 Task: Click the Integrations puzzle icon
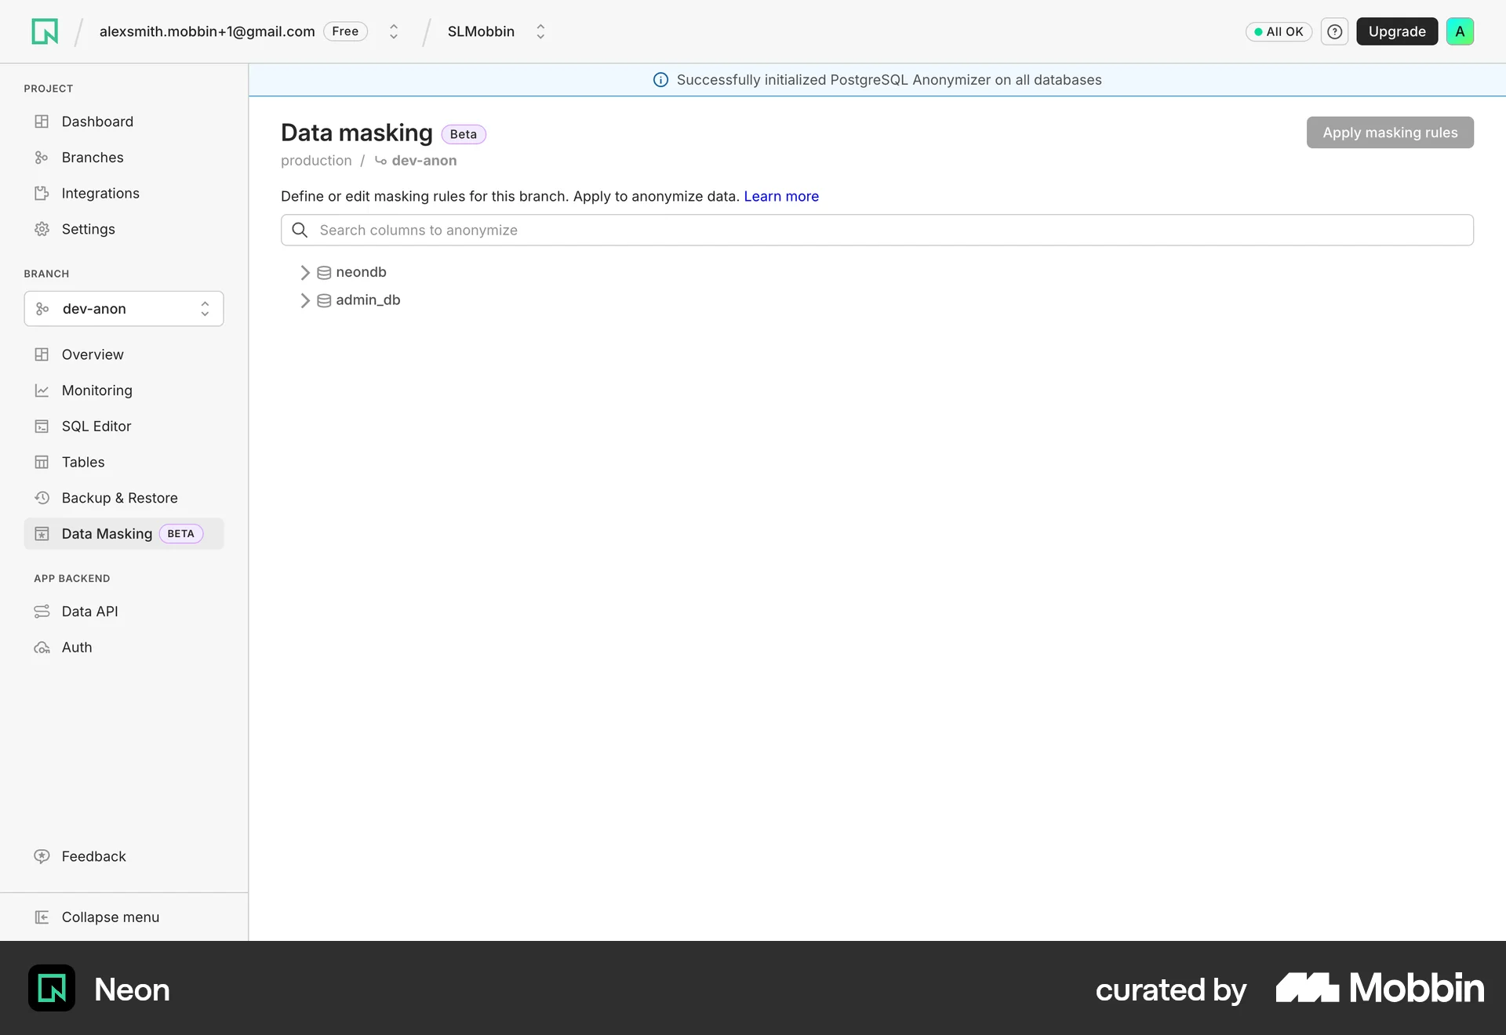(42, 194)
